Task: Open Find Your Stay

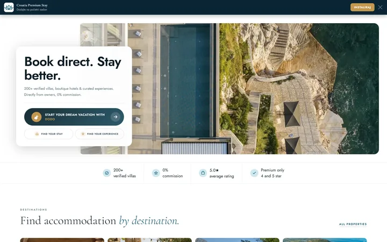Action: click(48, 134)
